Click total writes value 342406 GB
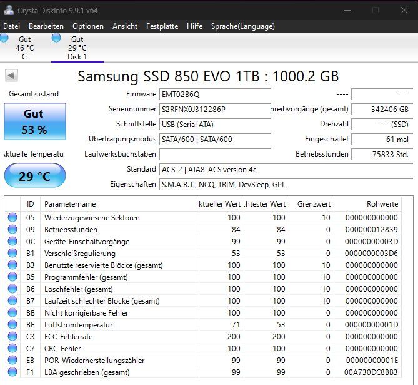Screen dimensions: 418x385 pos(382,110)
